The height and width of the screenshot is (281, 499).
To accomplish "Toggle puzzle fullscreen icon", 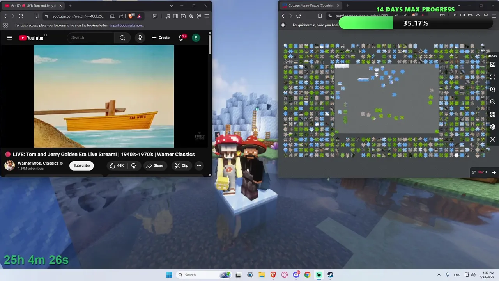I will pyautogui.click(x=493, y=77).
